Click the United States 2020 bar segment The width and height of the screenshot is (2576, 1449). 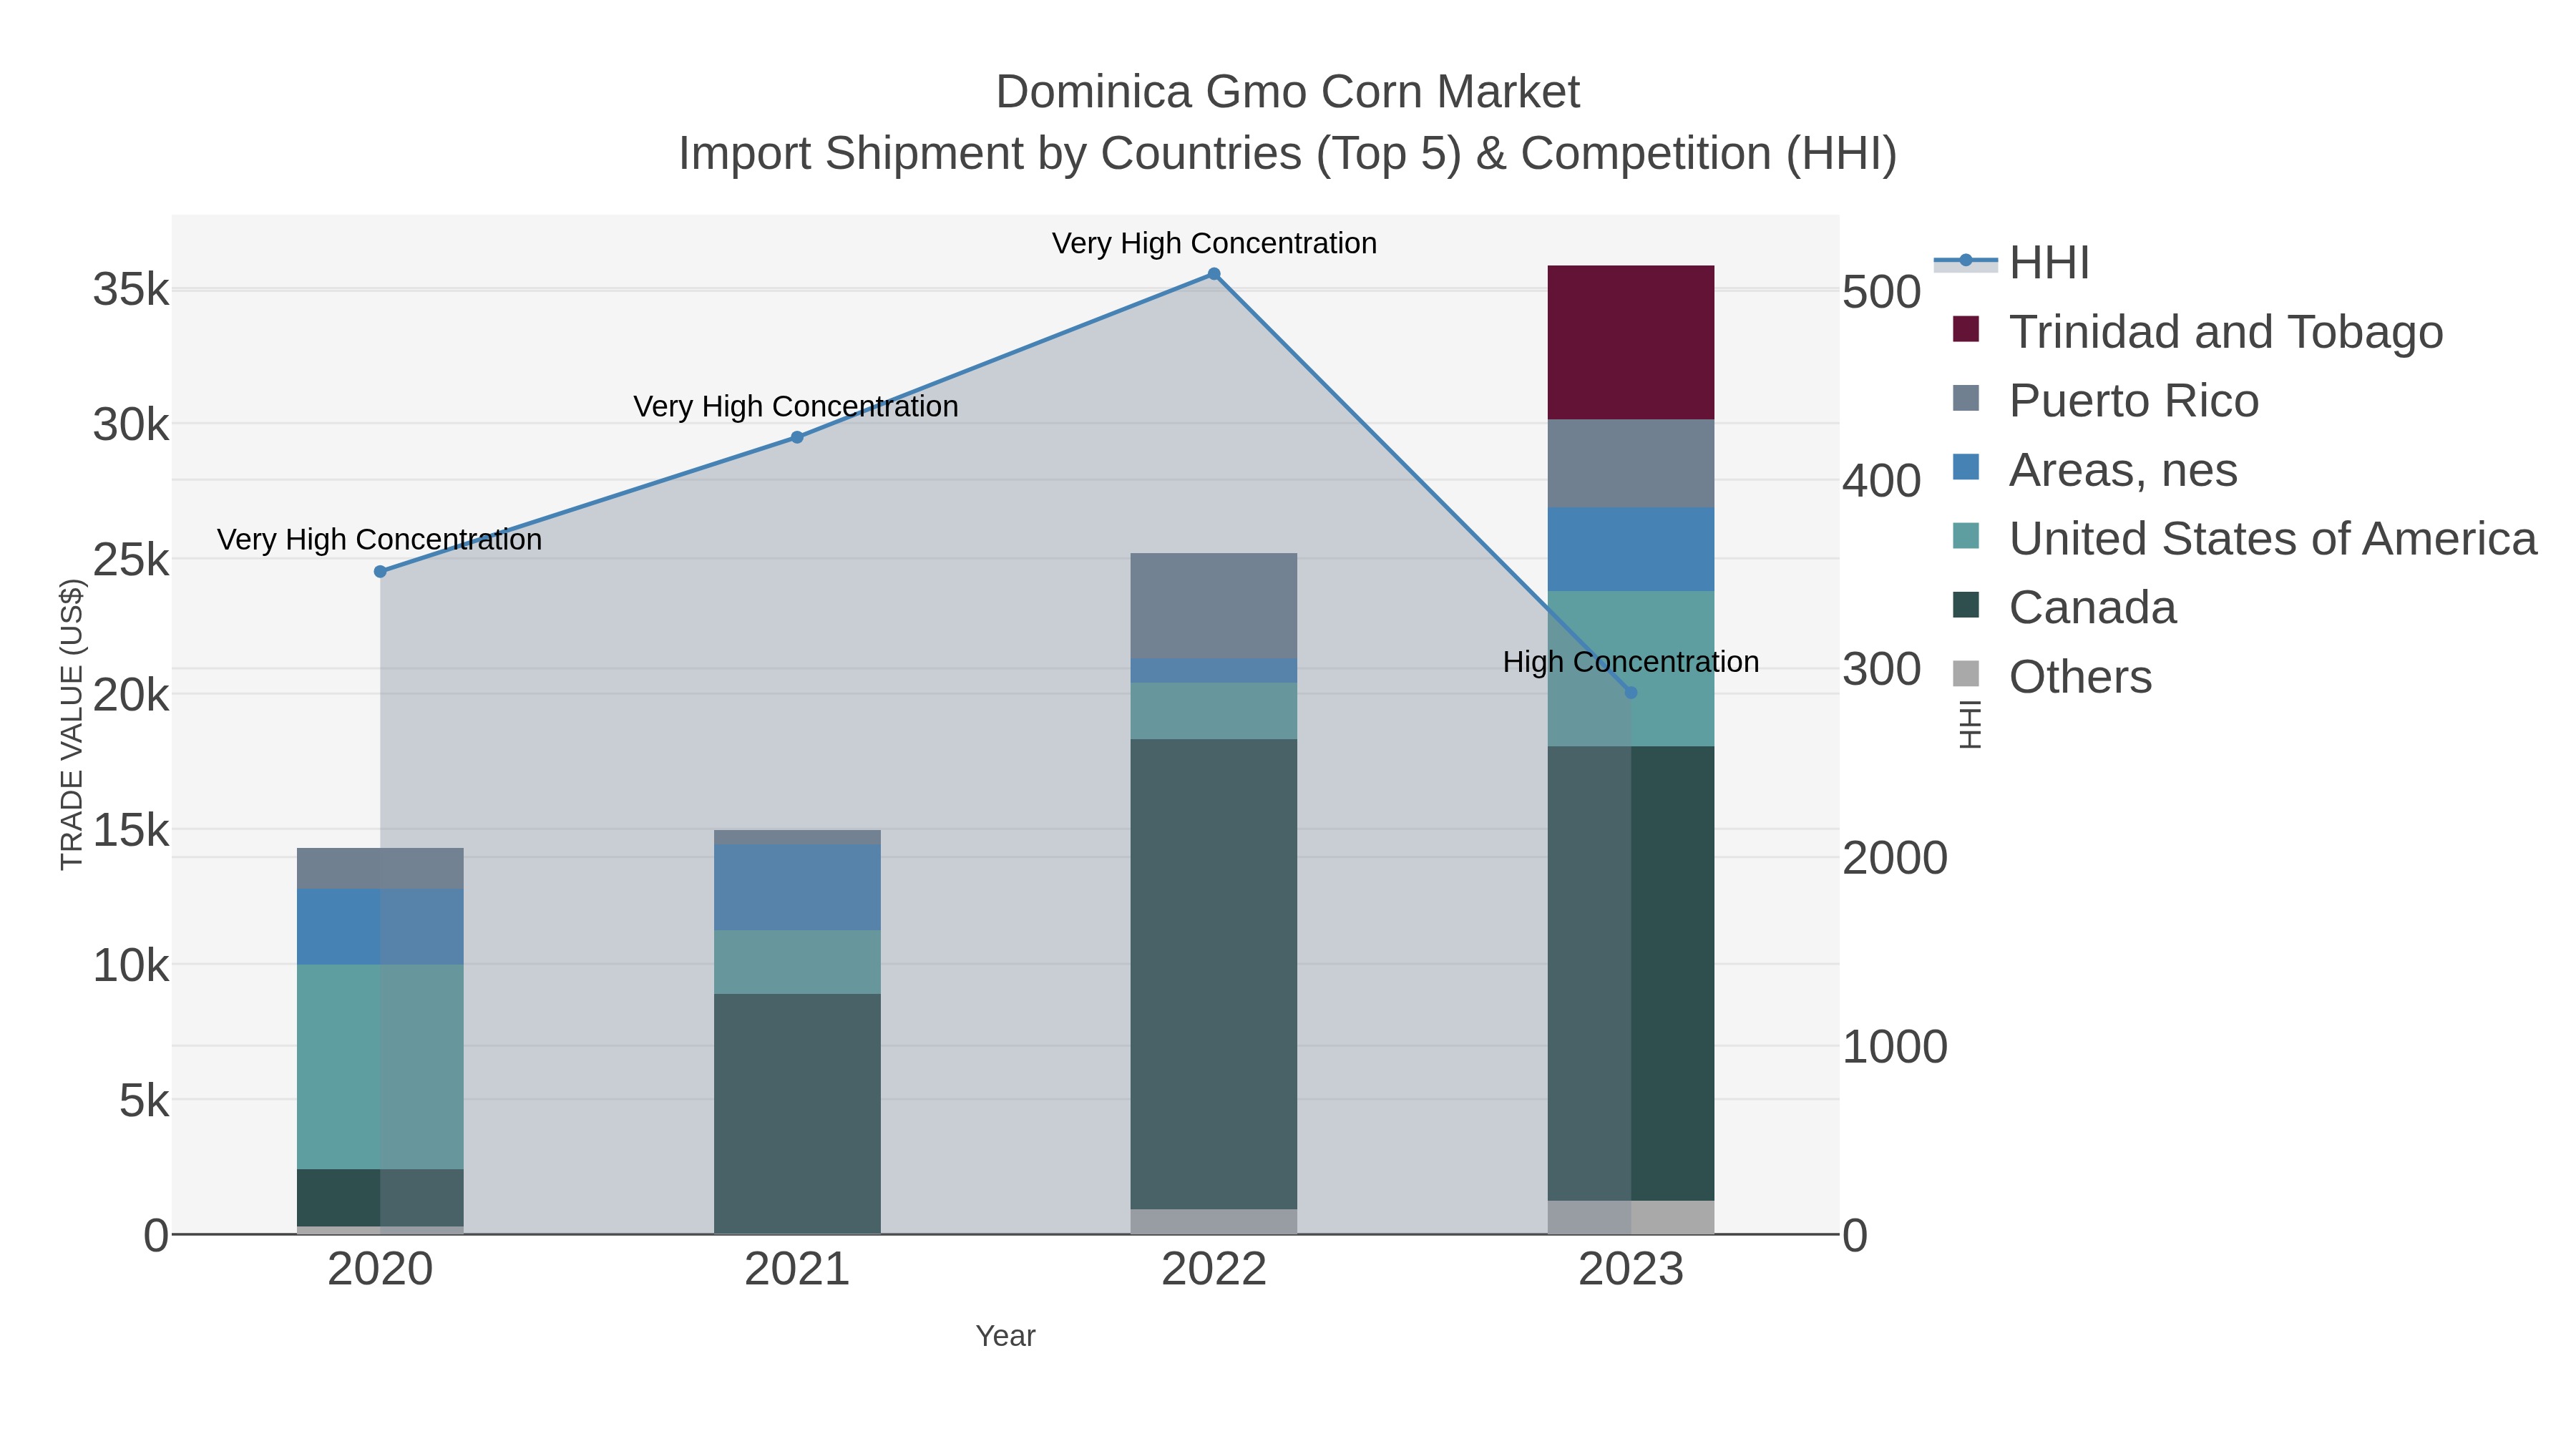[x=380, y=1067]
